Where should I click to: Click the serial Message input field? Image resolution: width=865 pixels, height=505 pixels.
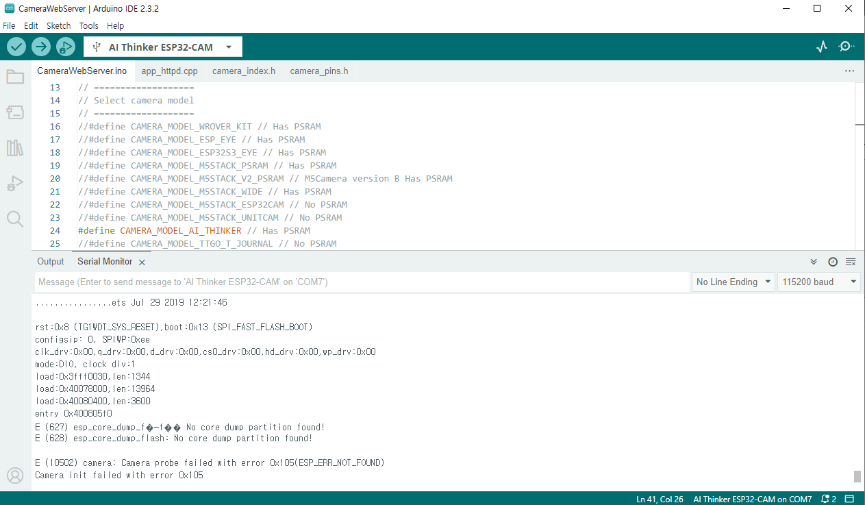[x=362, y=282]
